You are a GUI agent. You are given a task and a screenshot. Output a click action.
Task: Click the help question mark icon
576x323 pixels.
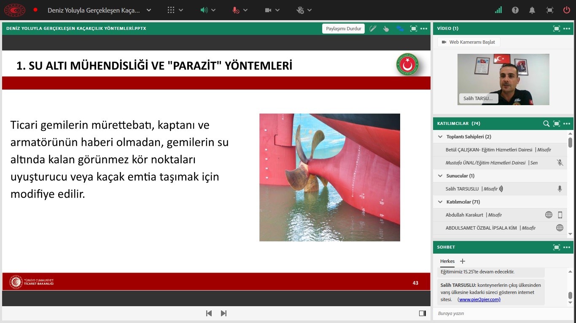515,10
